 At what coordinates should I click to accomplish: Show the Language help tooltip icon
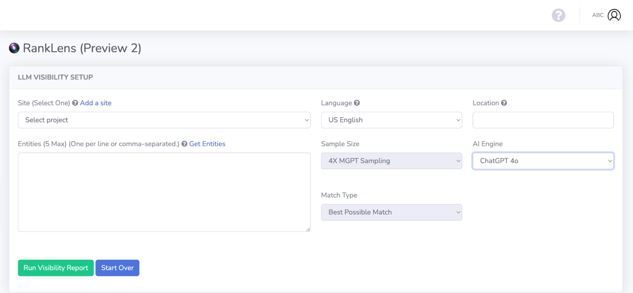pos(357,103)
